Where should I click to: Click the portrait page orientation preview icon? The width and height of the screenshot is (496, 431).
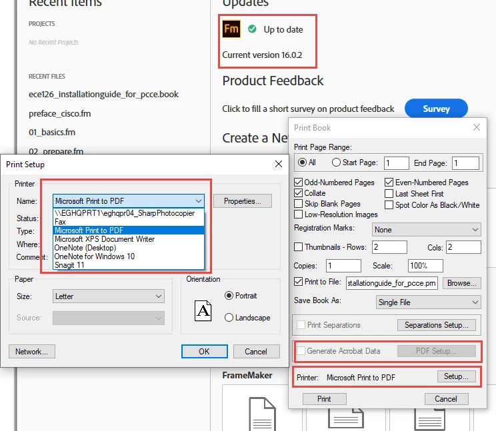[203, 310]
